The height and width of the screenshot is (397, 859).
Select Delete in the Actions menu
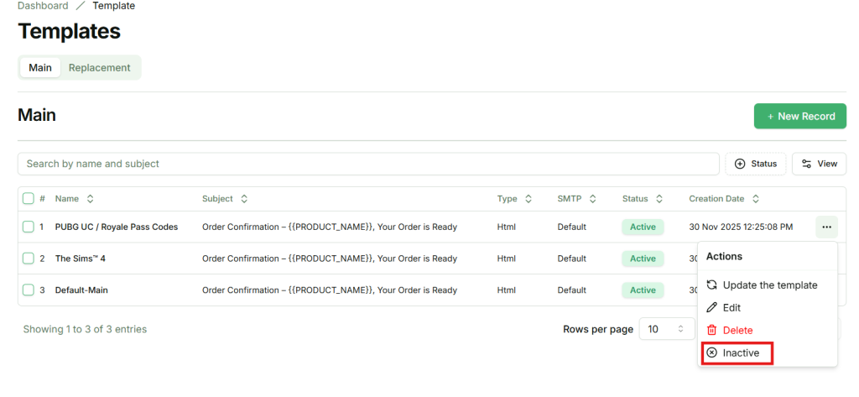737,331
